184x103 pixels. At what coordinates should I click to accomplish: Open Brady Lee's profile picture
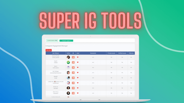(x=68, y=88)
